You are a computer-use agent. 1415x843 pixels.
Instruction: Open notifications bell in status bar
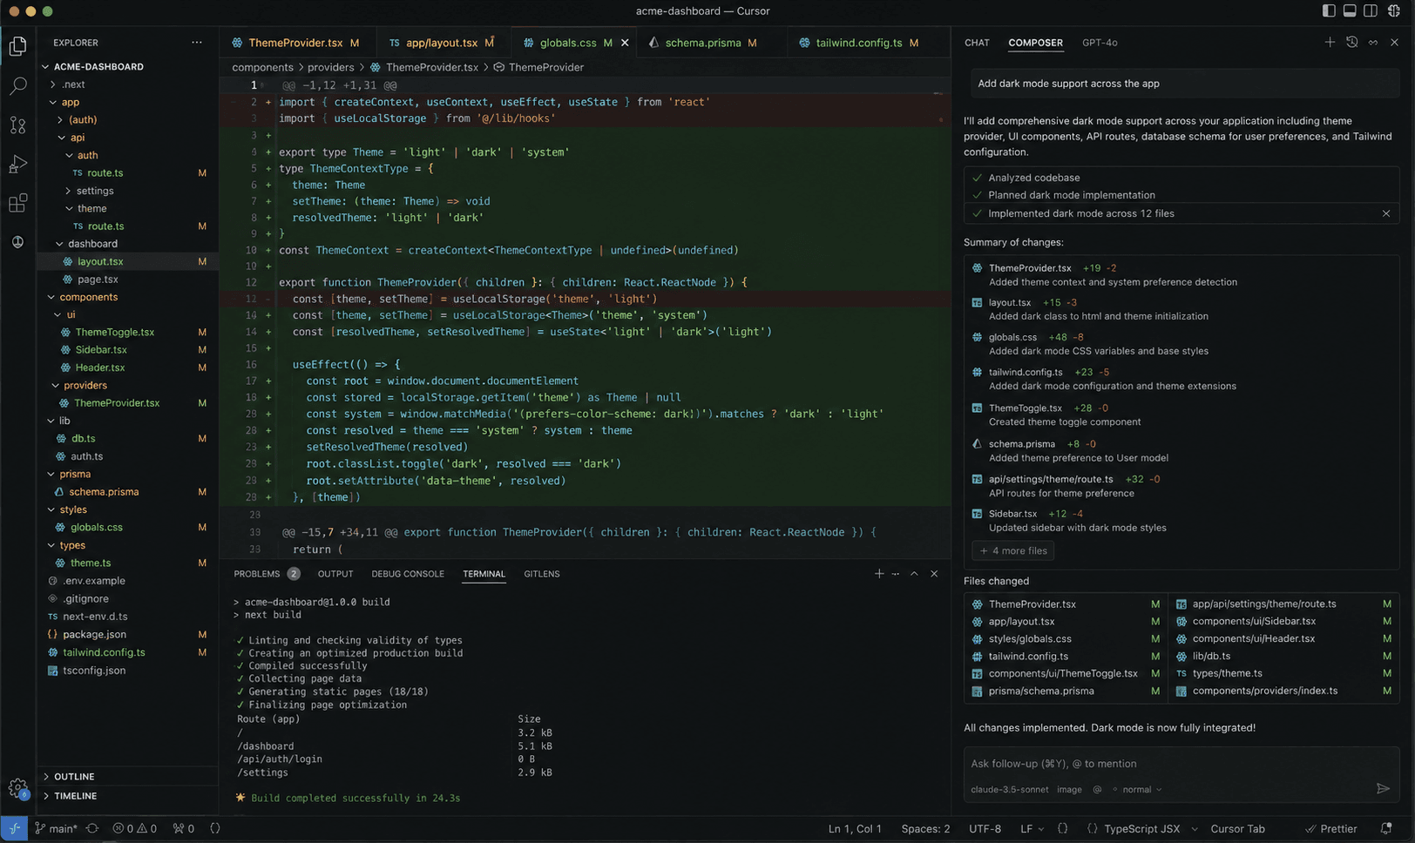pyautogui.click(x=1386, y=828)
